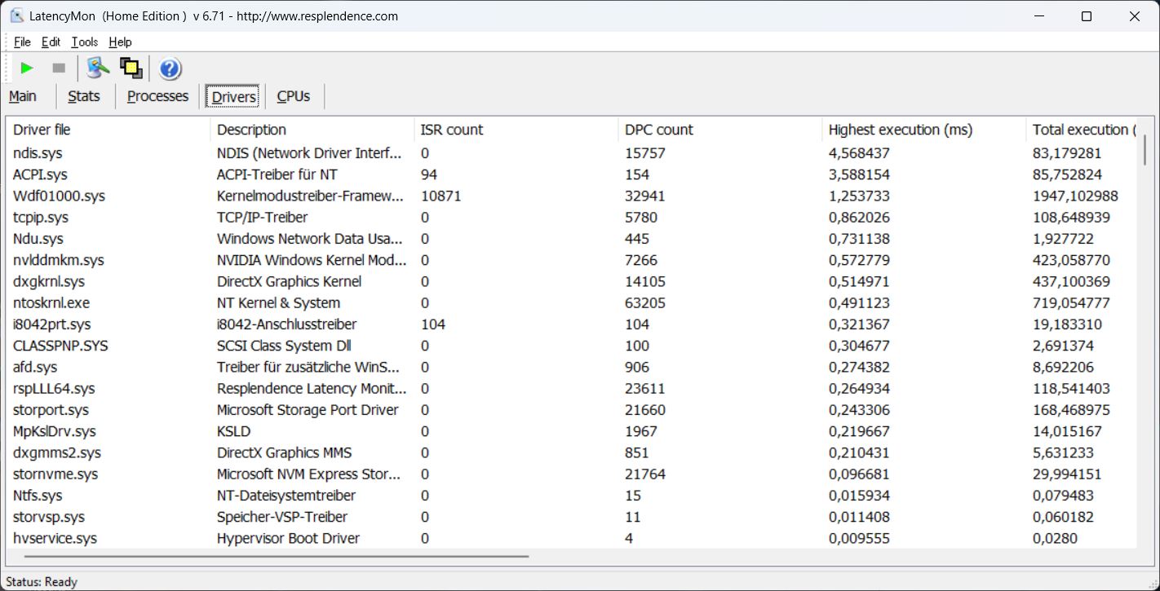Image resolution: width=1160 pixels, height=591 pixels.
Task: Select the Wdf01000.sys driver row
Action: pos(59,196)
